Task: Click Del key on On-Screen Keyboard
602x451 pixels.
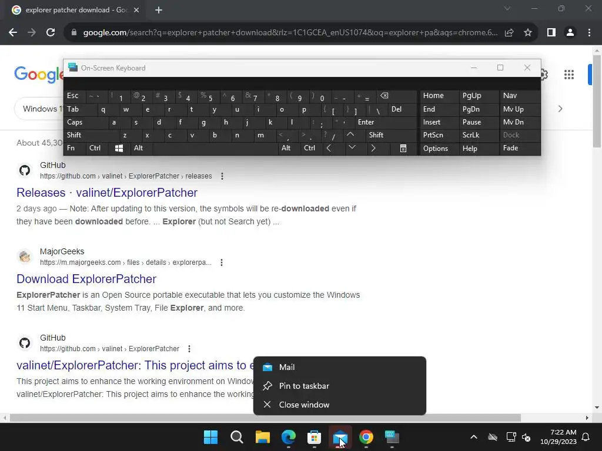Action: 402,109
